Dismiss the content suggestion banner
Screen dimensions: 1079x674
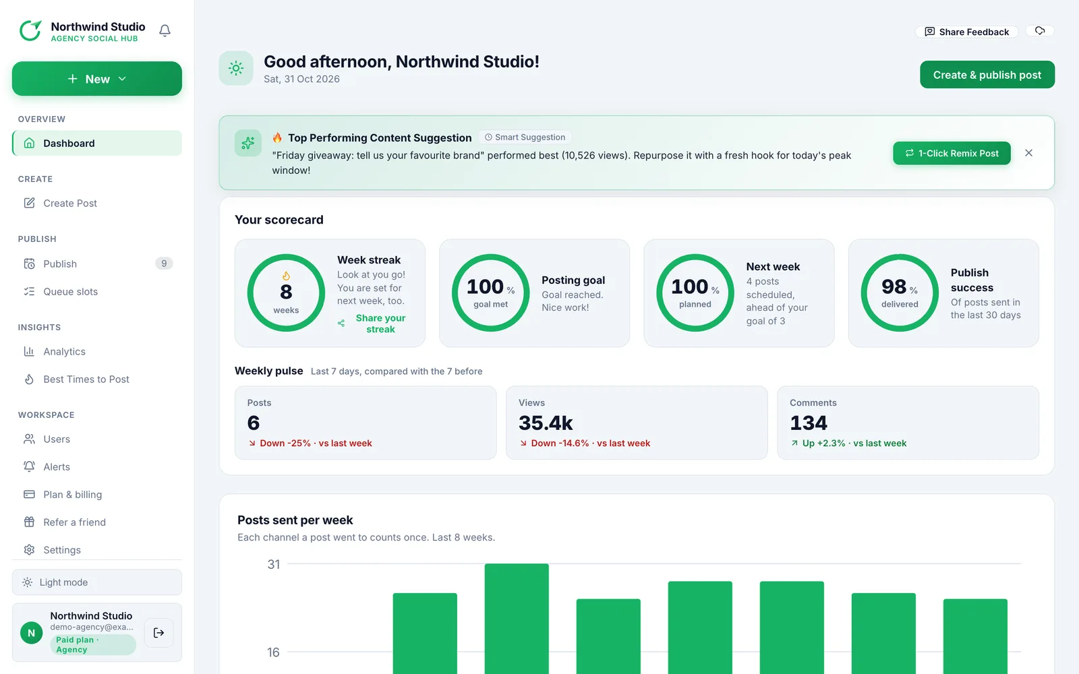click(1028, 153)
